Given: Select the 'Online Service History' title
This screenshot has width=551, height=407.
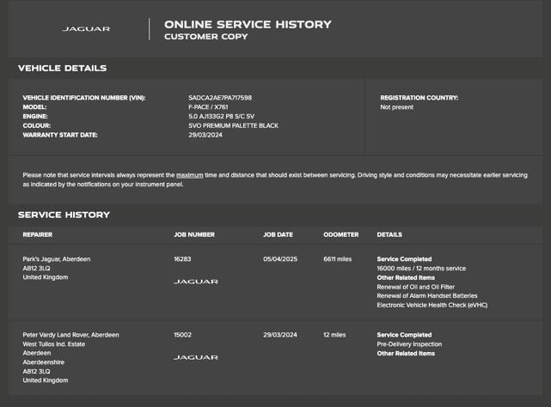Looking at the screenshot, I should coord(248,25).
